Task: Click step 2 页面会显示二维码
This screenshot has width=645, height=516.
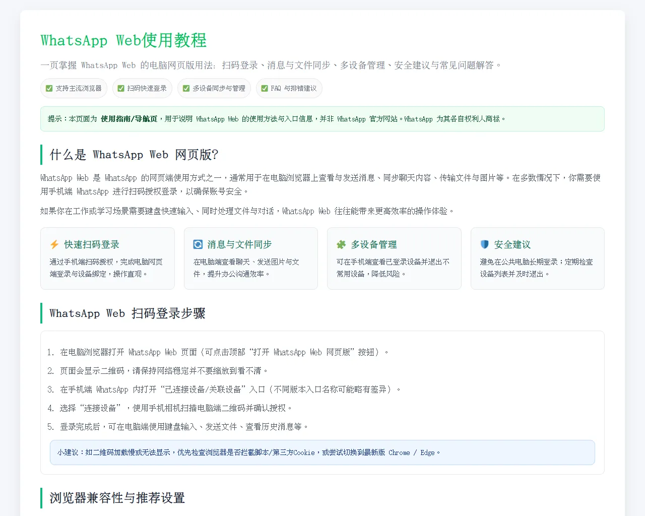Action: click(164, 371)
